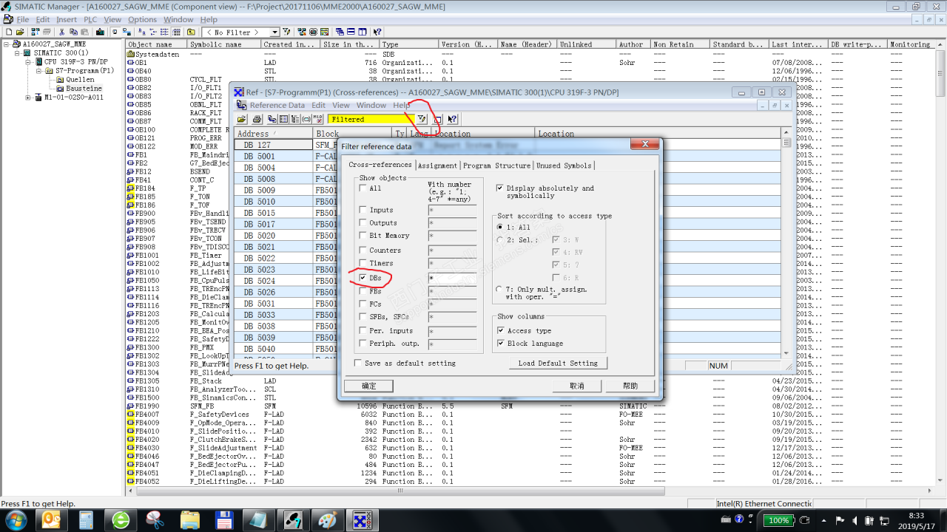This screenshot has height=532, width=947.
Task: Collapse the A160027_SAGW_MME project tree node
Action: point(7,44)
